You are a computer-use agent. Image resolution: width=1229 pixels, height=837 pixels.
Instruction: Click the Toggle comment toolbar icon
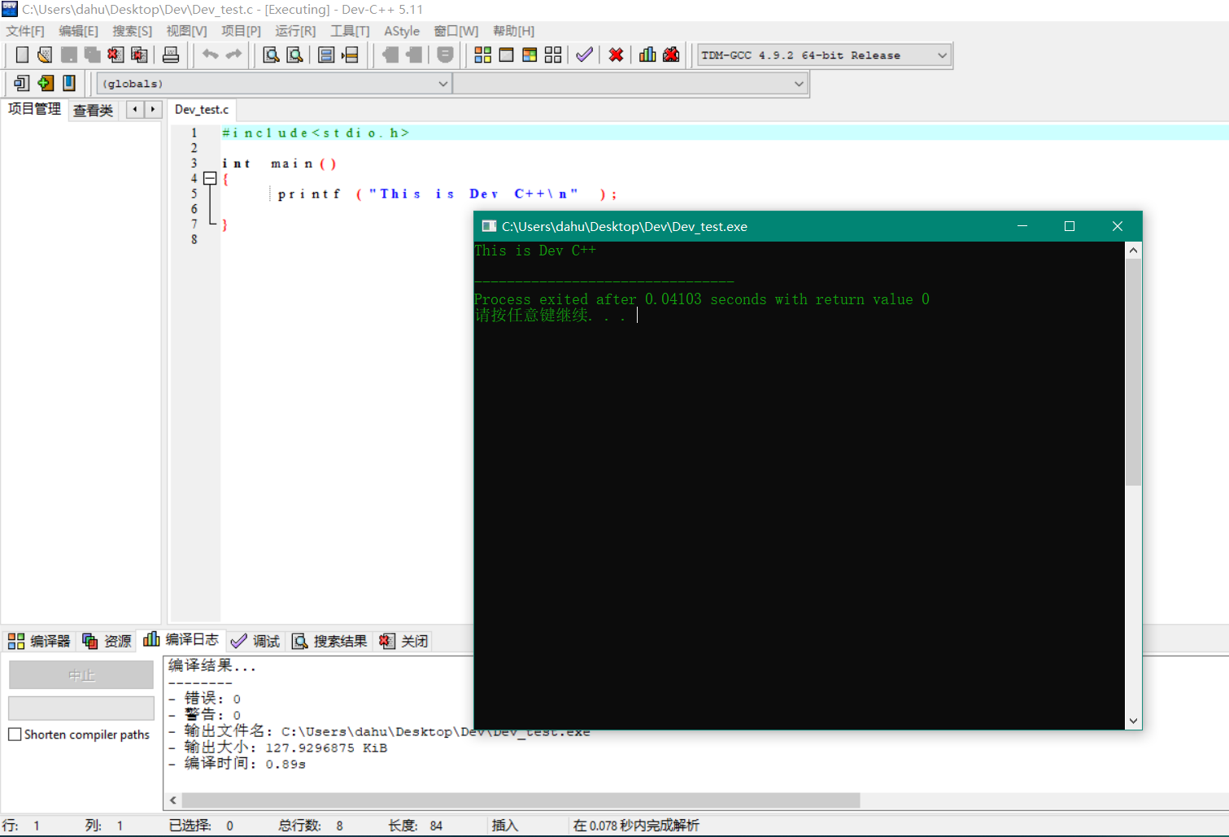pos(445,54)
